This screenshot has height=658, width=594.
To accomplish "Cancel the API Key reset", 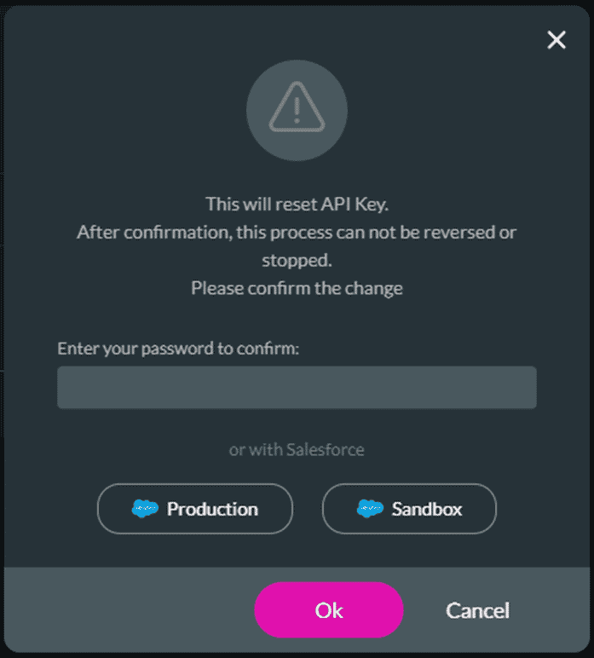I will pos(477,610).
